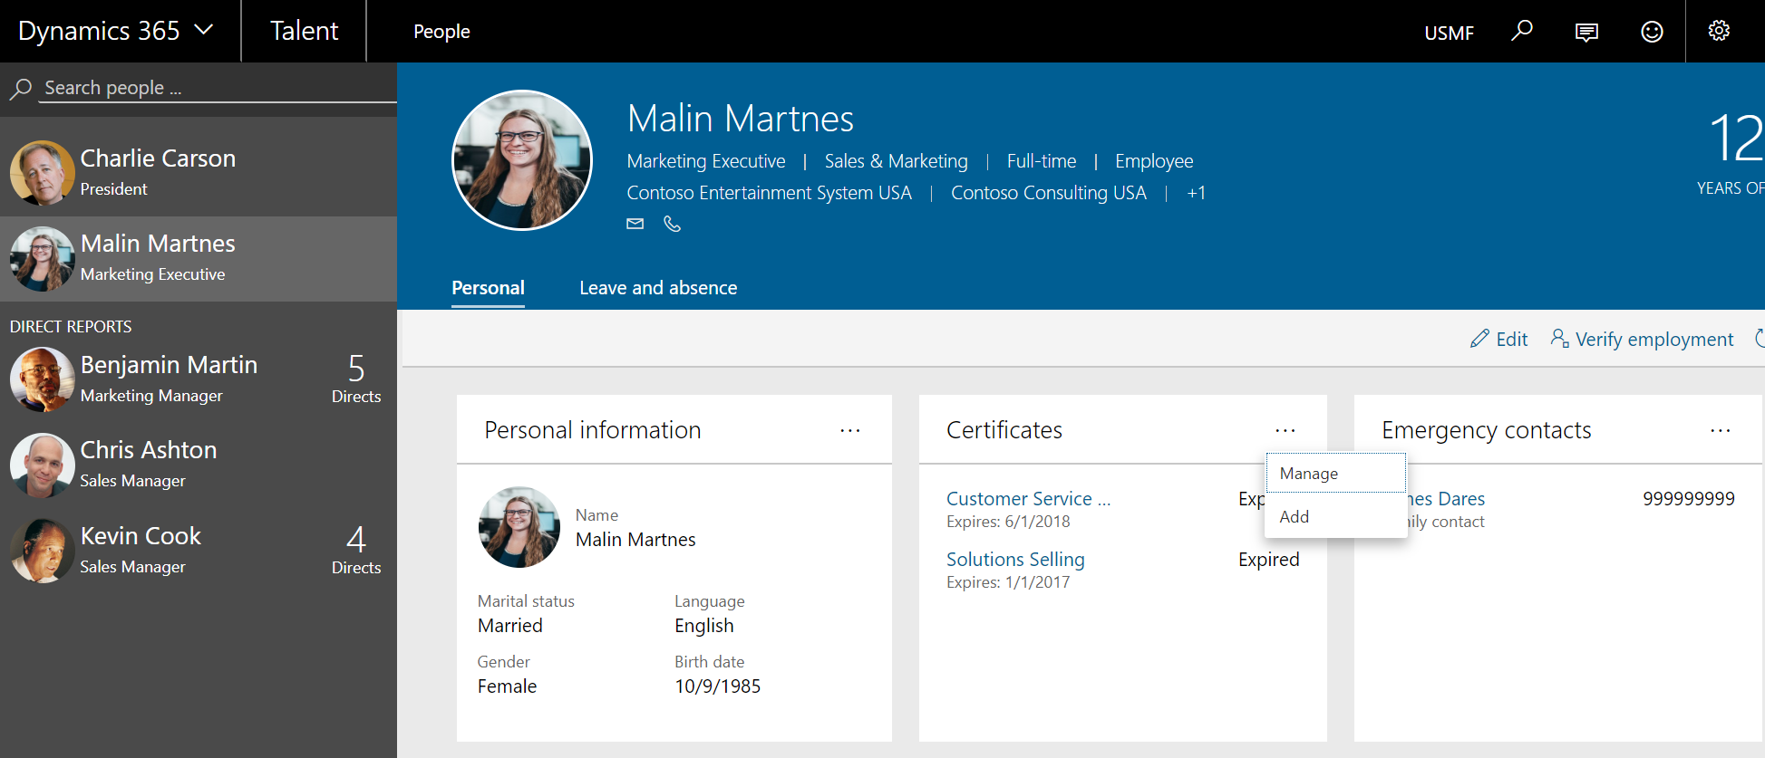Open Personal information ellipsis menu

pyautogui.click(x=849, y=430)
